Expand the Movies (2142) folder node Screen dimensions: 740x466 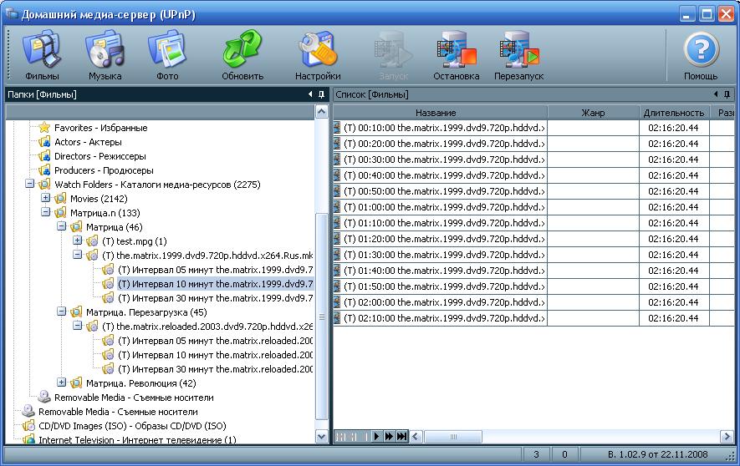46,199
